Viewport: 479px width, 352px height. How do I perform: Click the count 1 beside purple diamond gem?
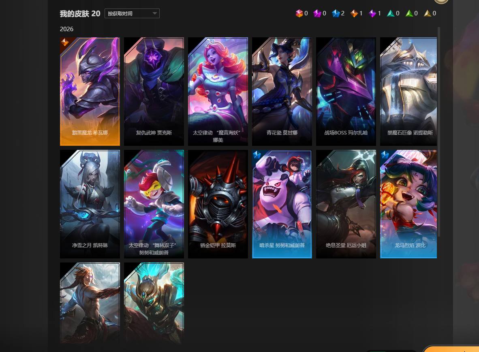379,13
